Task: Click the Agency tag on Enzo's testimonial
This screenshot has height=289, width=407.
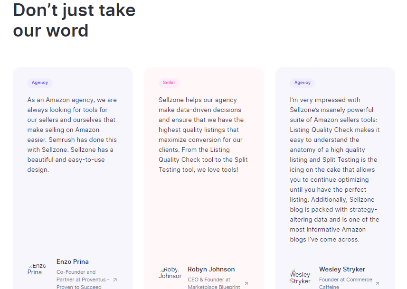Action: (x=40, y=83)
